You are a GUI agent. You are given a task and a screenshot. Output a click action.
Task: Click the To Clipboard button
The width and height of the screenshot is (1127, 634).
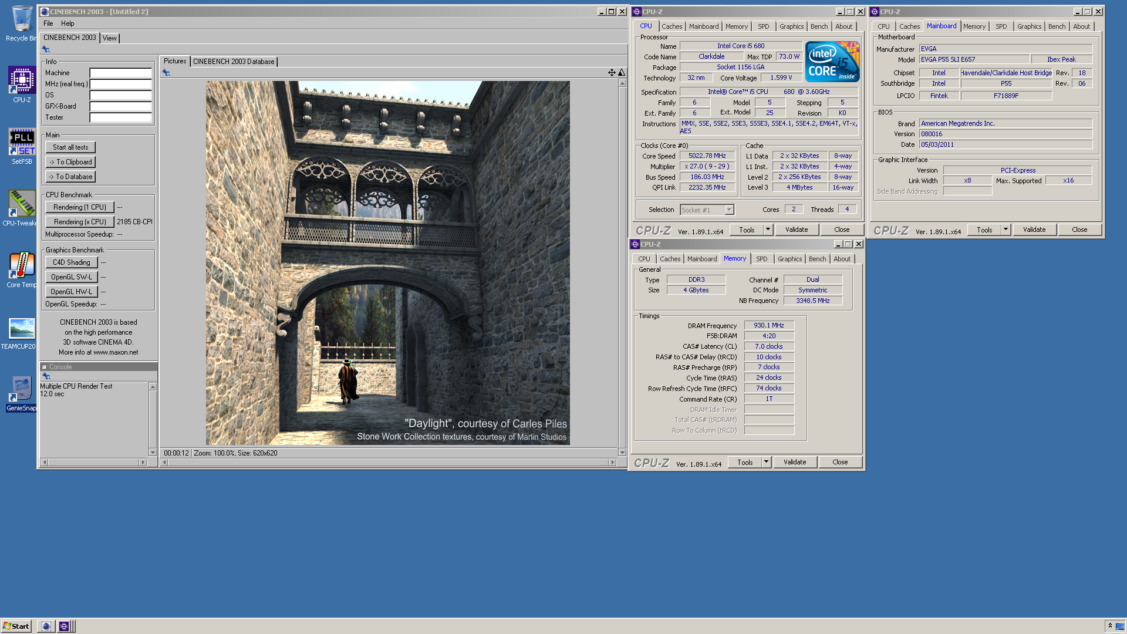tap(70, 162)
